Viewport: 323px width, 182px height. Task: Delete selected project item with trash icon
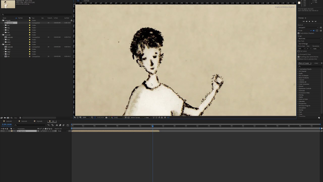coord(20,118)
